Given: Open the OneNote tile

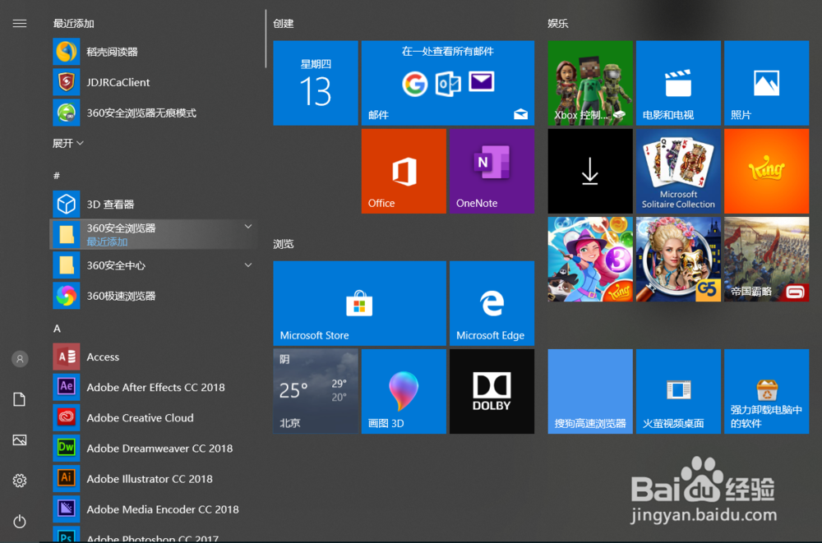Looking at the screenshot, I should [x=492, y=171].
